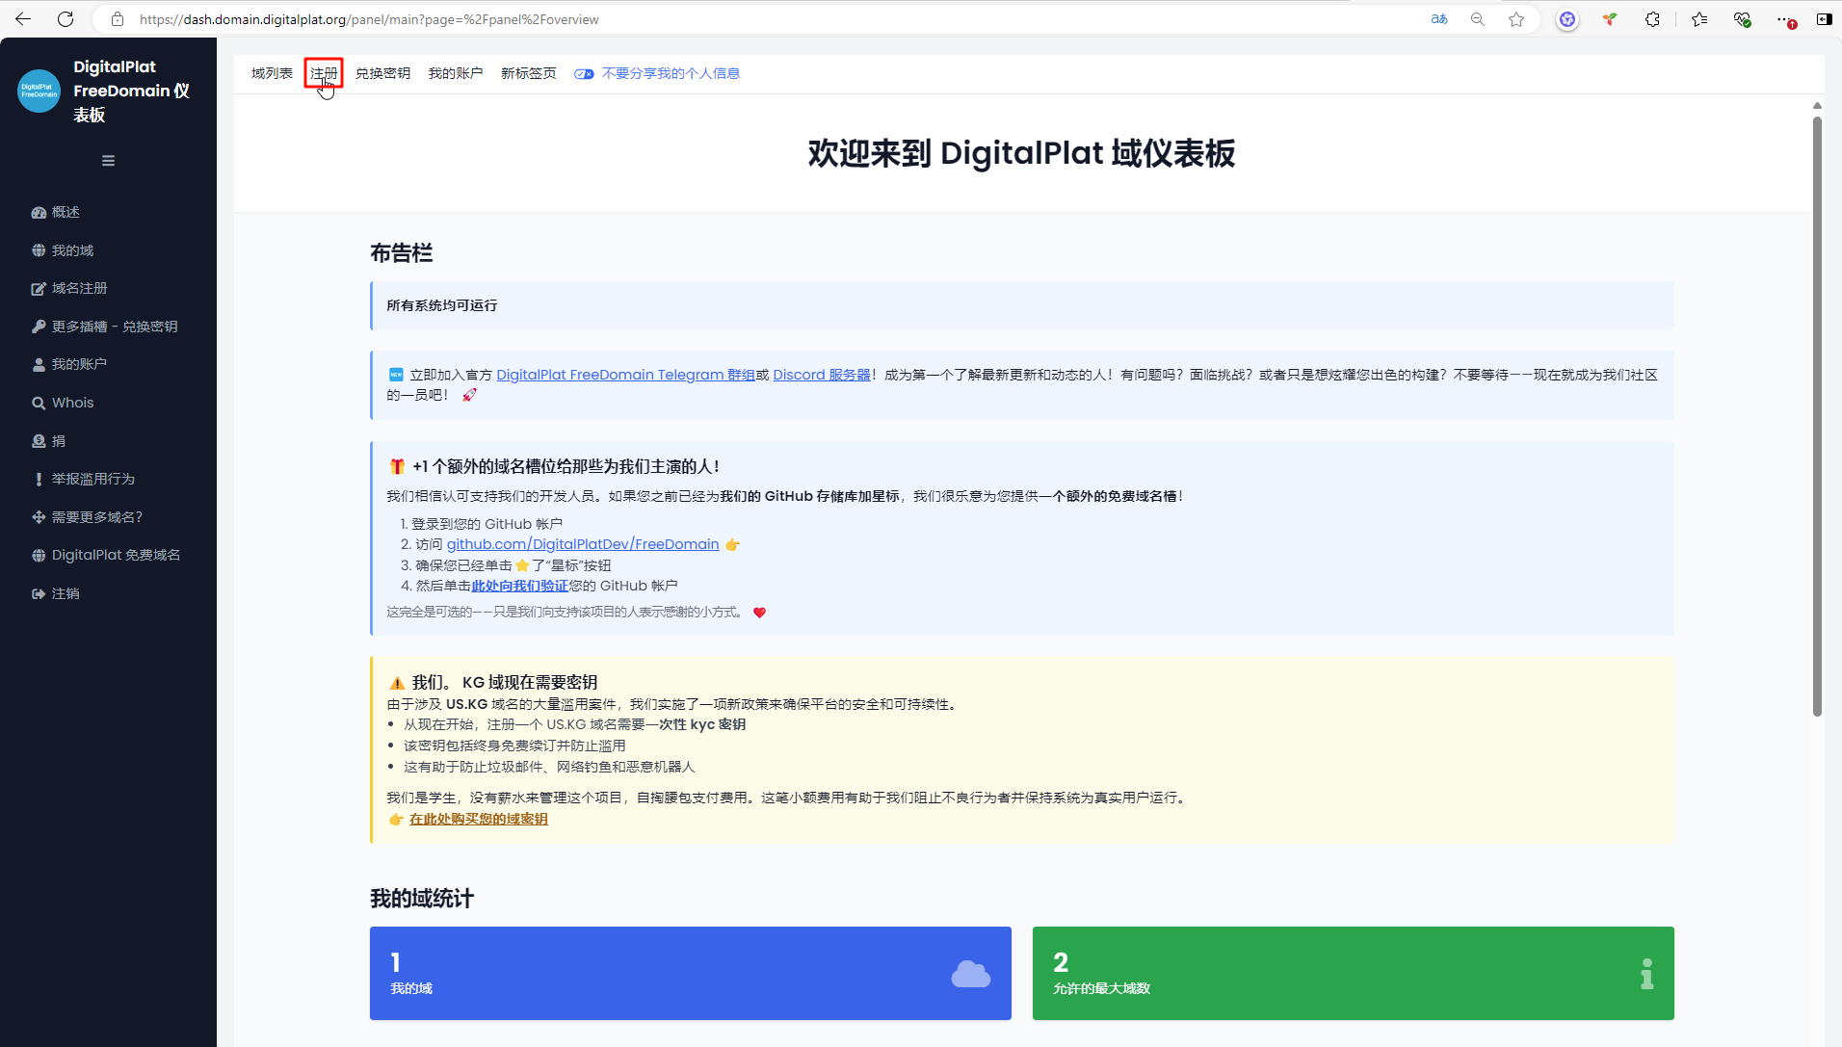The image size is (1842, 1047).
Task: Toggle 不要分享我的个人信息 switch
Action: pyautogui.click(x=584, y=74)
